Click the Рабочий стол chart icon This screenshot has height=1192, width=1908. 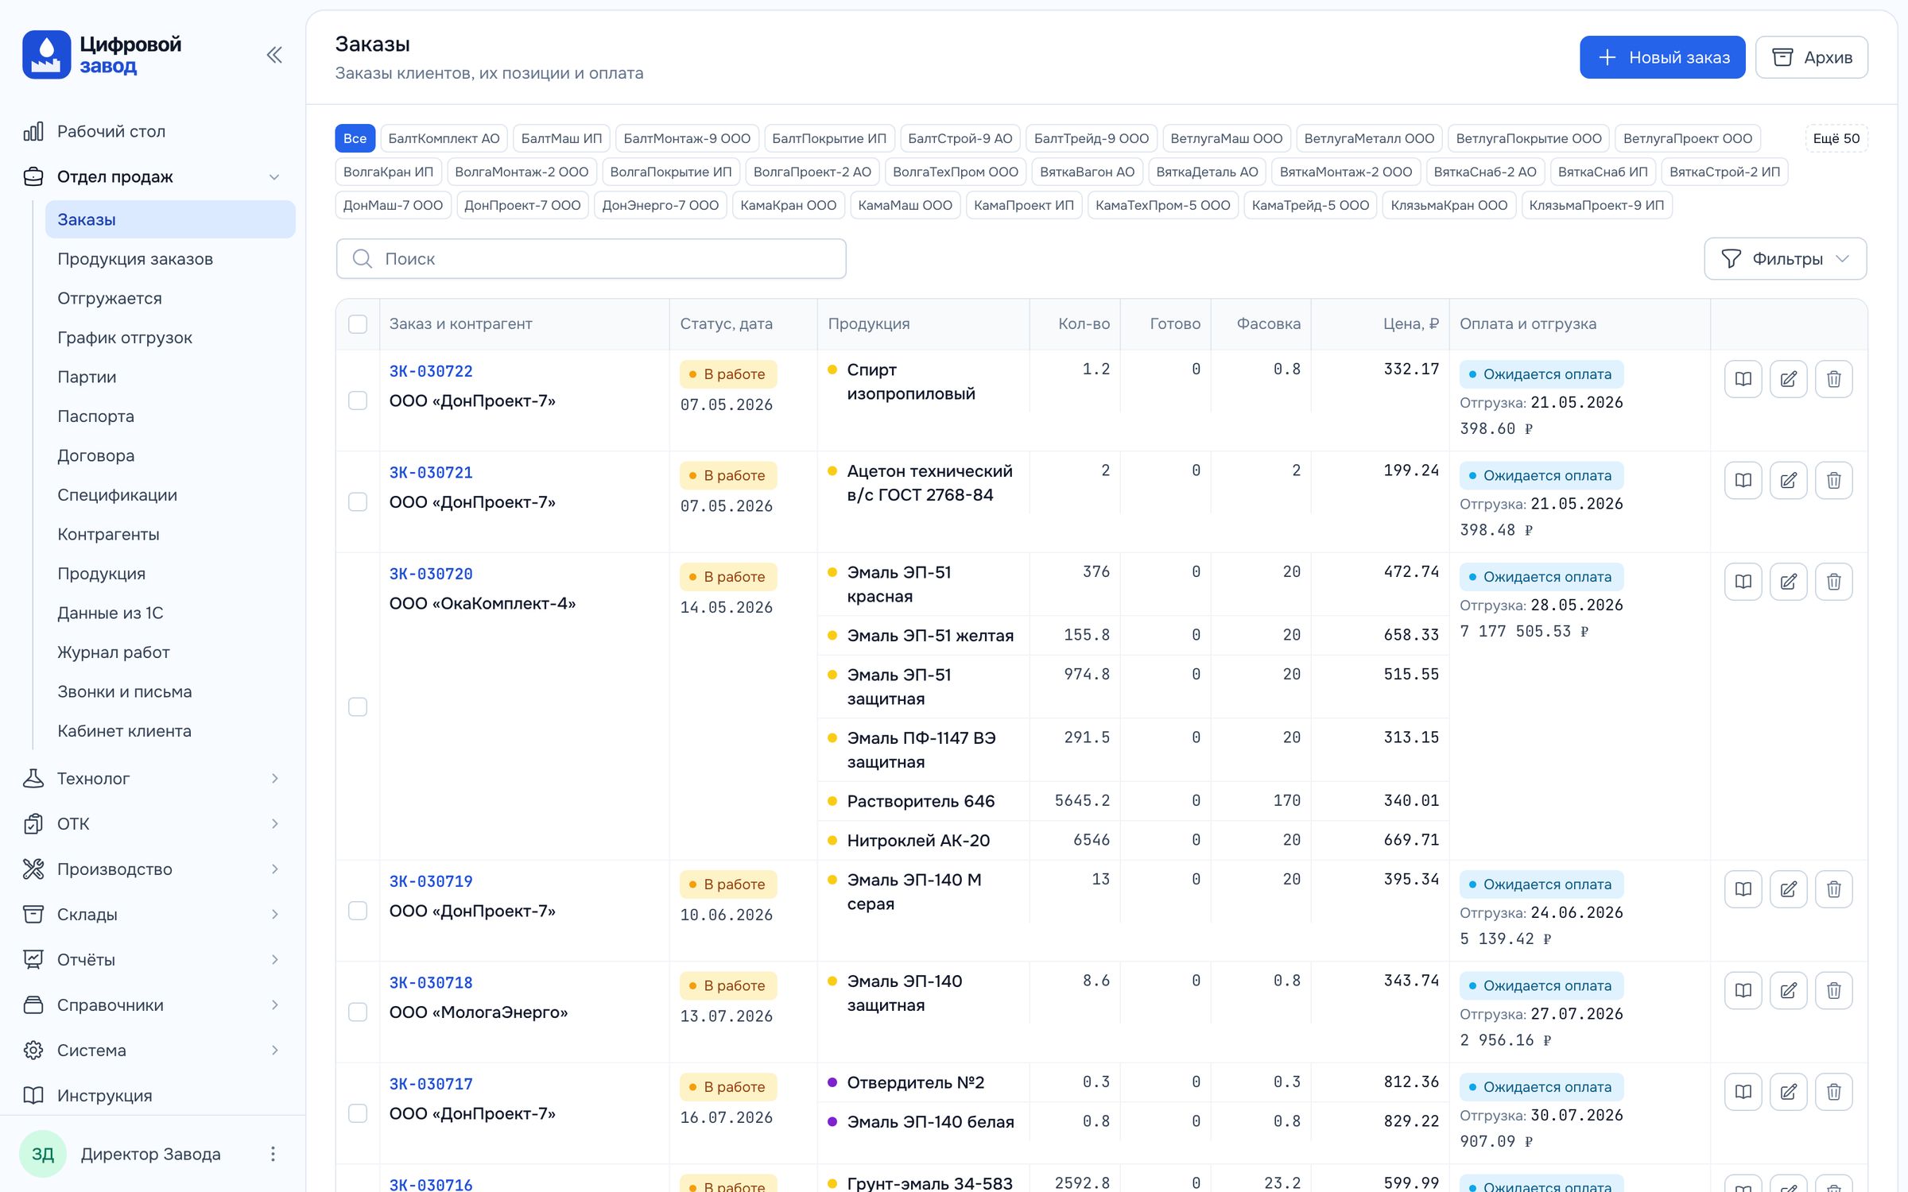click(x=33, y=131)
